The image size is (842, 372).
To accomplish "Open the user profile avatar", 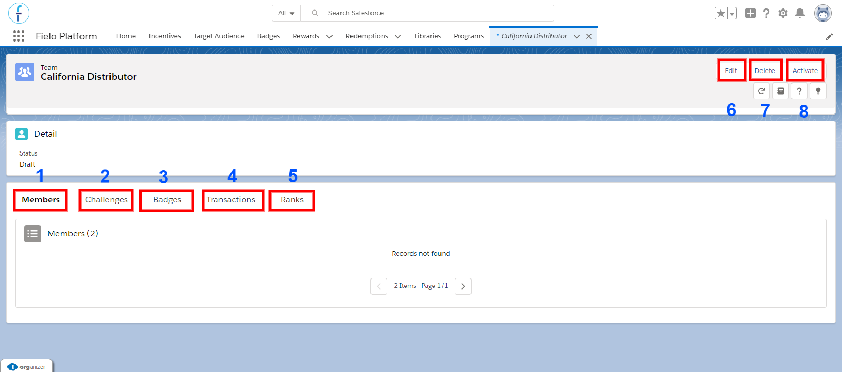I will [823, 13].
